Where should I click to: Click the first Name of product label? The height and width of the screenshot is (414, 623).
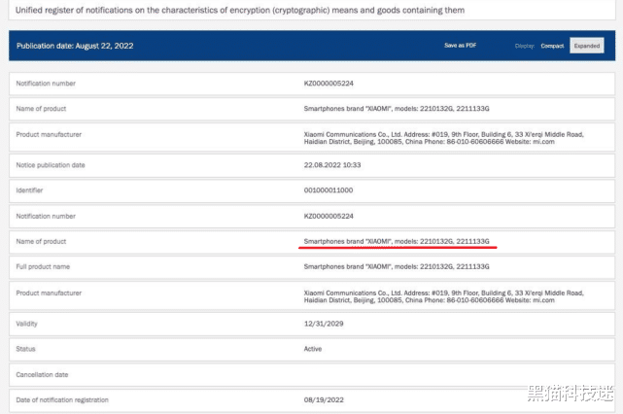coord(41,109)
